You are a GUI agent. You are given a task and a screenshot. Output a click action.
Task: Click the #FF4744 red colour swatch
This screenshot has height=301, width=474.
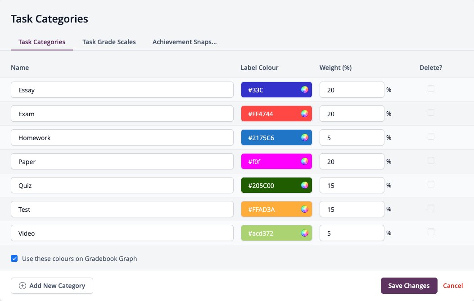pos(276,114)
